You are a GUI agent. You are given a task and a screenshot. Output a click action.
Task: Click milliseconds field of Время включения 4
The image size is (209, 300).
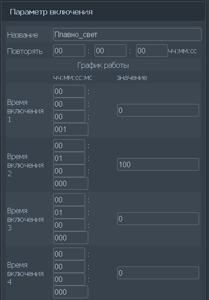(x=71, y=292)
